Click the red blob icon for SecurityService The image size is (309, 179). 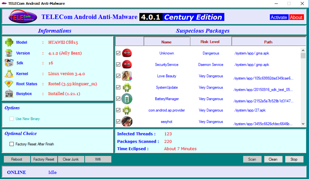coord(127,64)
